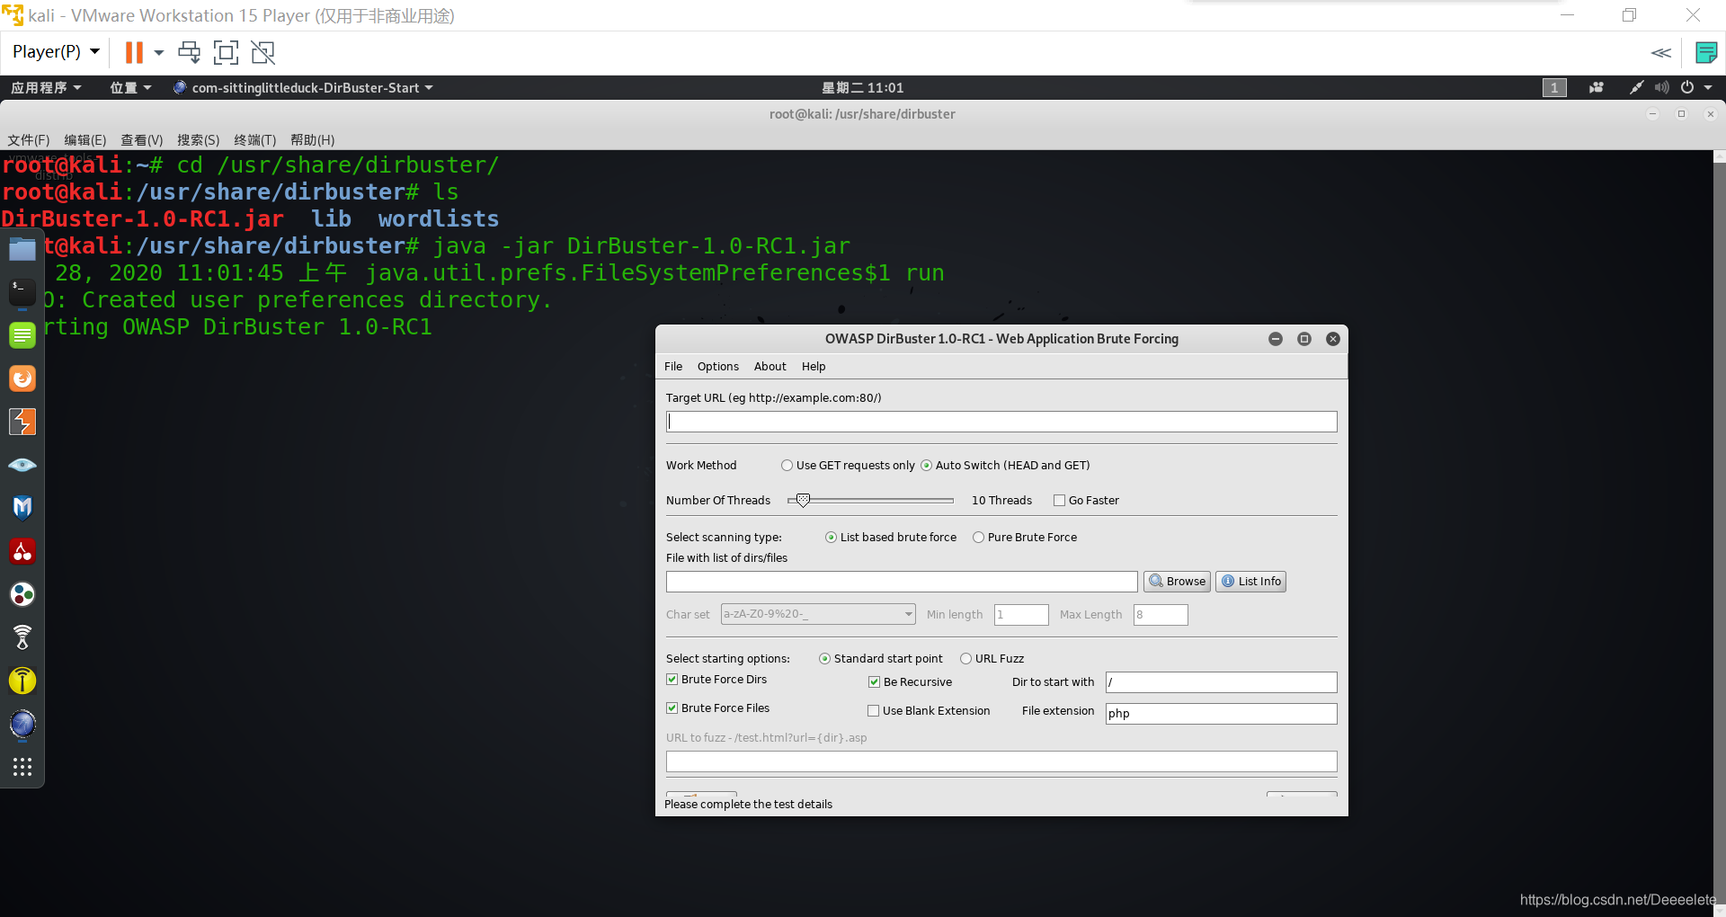Enter VMware full screen mode
Image resolution: width=1726 pixels, height=917 pixels.
[x=226, y=52]
